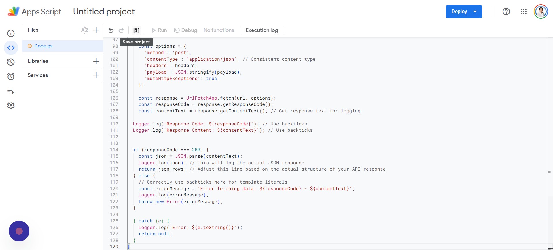Open the Help question mark icon

point(506,12)
